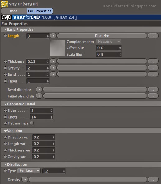
Task: Switch to the Base tab
Action: click(14, 11)
